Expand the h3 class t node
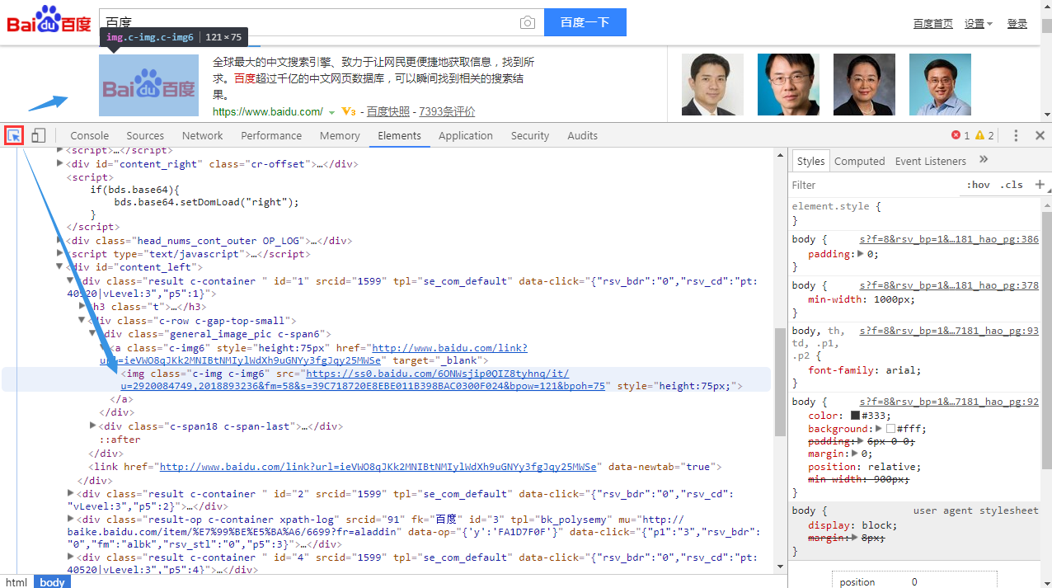 coord(82,307)
